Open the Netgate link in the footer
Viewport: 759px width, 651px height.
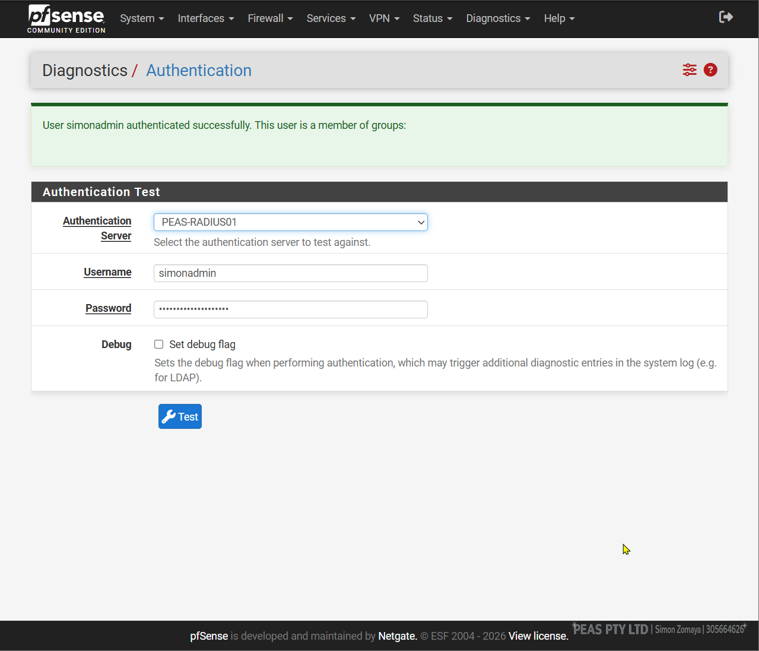pyautogui.click(x=398, y=636)
